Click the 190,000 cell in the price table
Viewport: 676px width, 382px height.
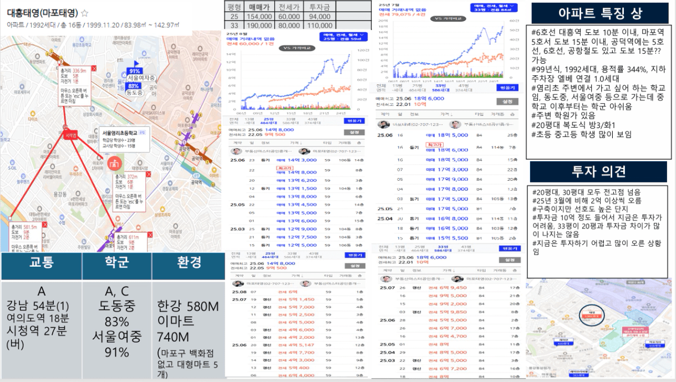(258, 25)
